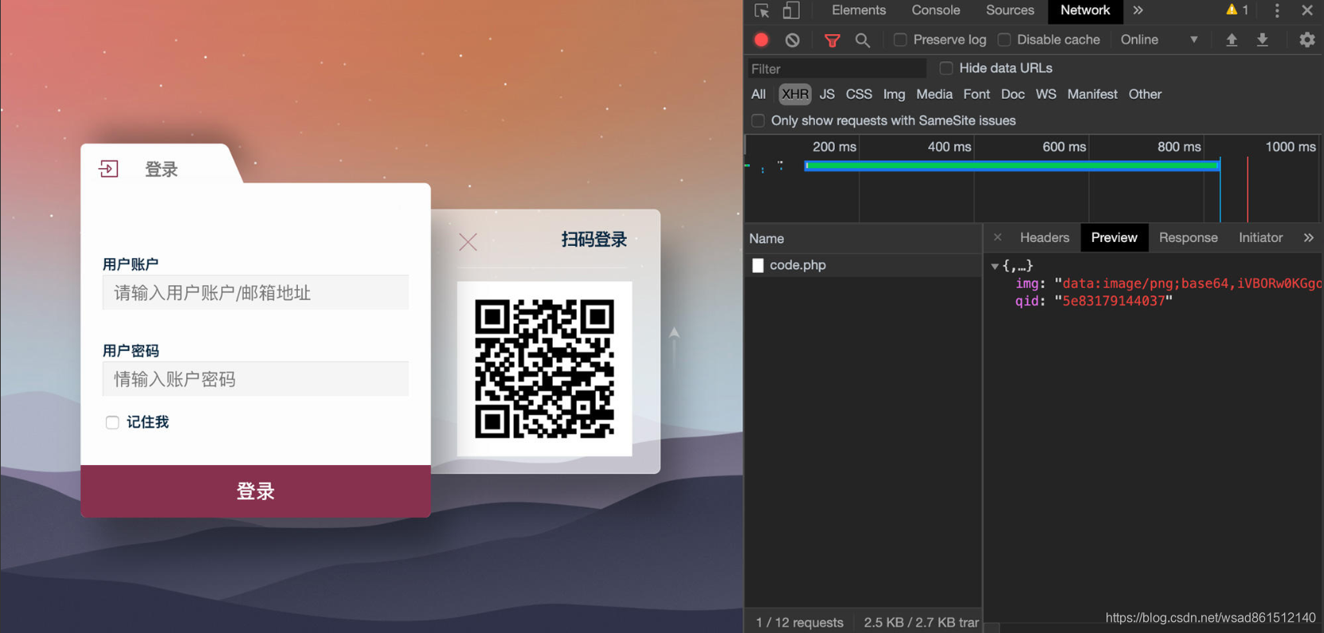Open network search magnifier icon

click(x=862, y=40)
